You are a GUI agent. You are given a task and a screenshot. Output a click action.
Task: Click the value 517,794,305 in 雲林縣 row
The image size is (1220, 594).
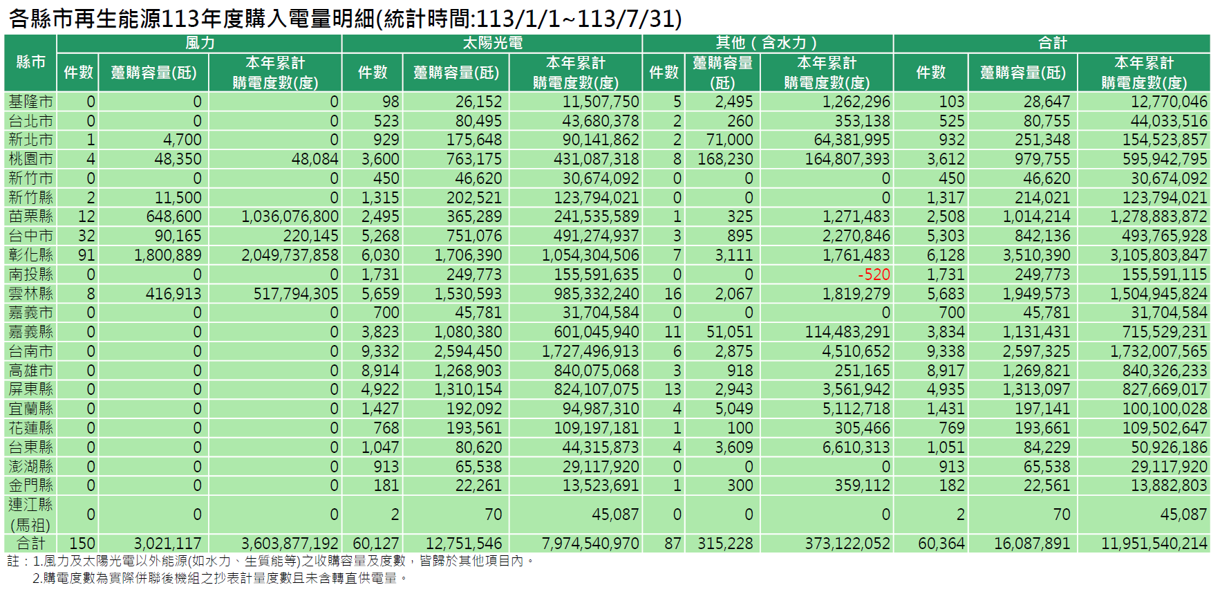click(296, 294)
